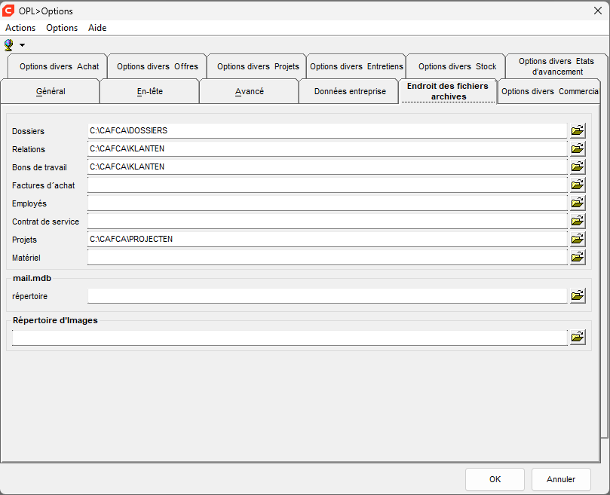610x495 pixels.
Task: Click the Dossiers path field
Action: click(x=327, y=130)
